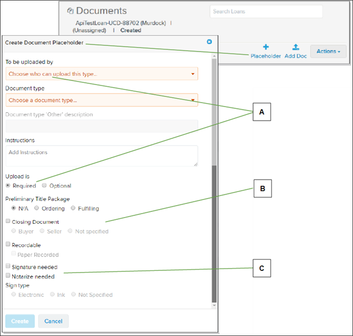Viewport: 353px width, 336px height.
Task: Click the Placeholder link label
Action: click(266, 56)
